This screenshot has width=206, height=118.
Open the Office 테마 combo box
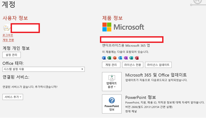pos(44,69)
